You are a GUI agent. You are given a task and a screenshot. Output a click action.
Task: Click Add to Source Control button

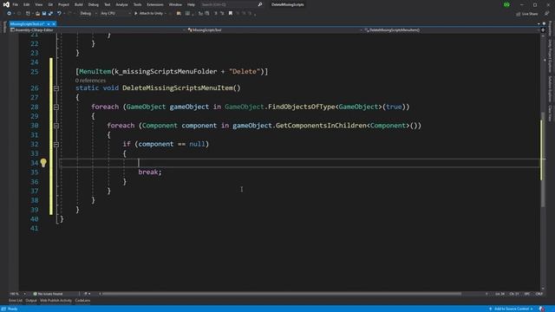[x=511, y=309]
